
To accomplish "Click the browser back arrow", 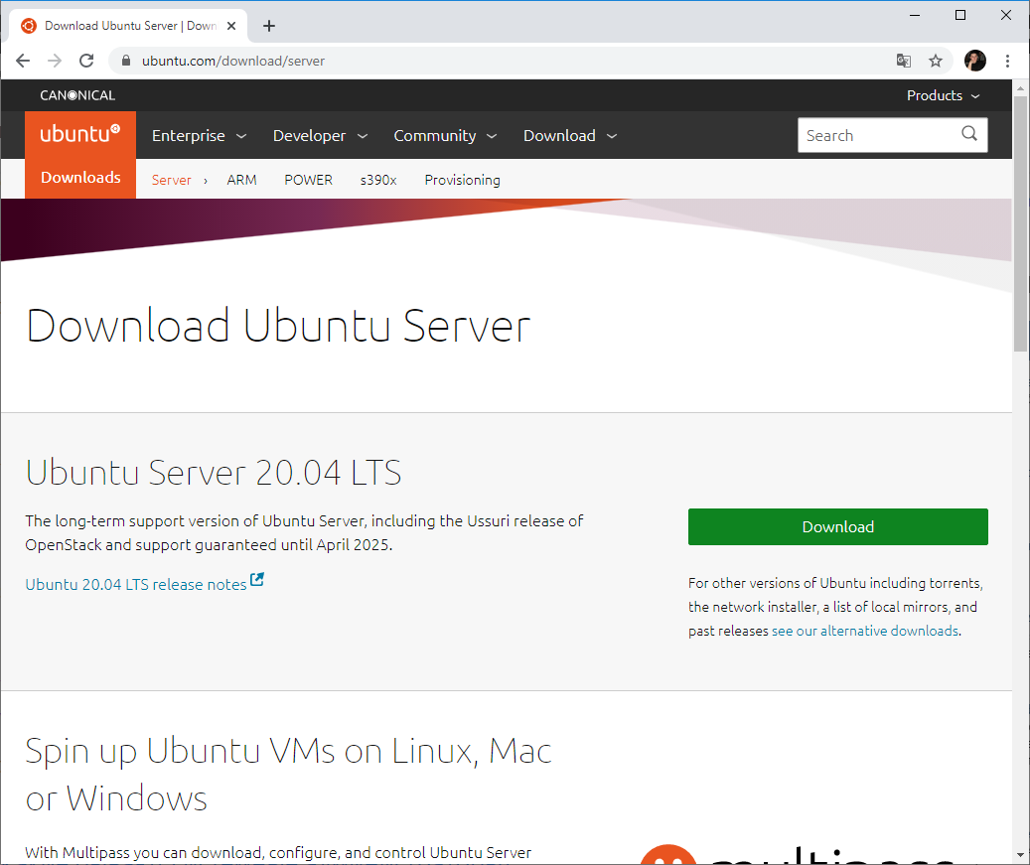I will pyautogui.click(x=23, y=62).
